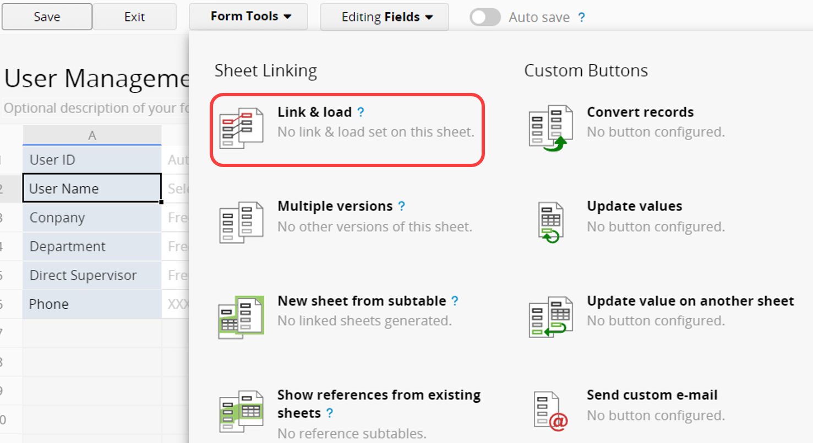Show help for Auto save
The height and width of the screenshot is (443, 813).
click(581, 18)
